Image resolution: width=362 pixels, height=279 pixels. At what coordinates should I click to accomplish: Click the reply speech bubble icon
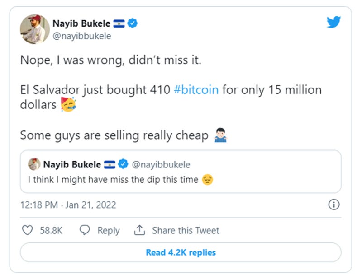pyautogui.click(x=85, y=230)
